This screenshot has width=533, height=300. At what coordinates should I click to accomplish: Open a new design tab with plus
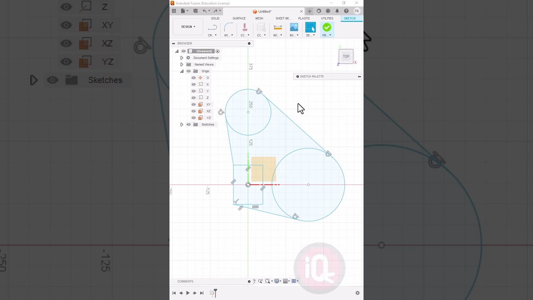[x=309, y=11]
